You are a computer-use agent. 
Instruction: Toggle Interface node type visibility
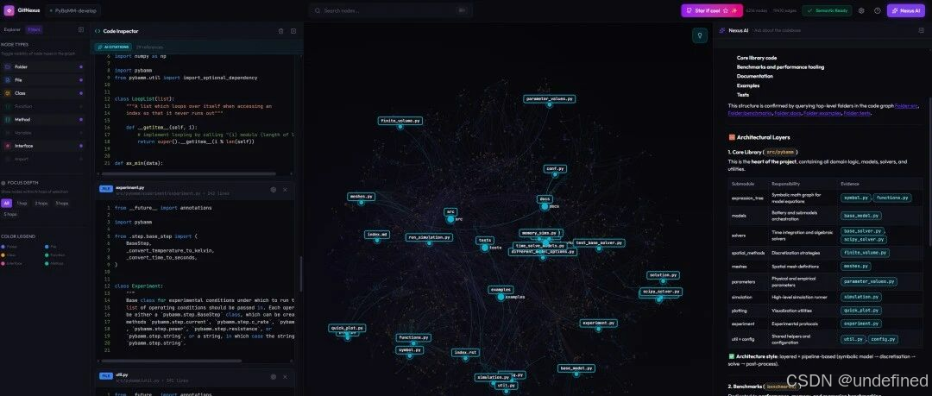[42, 146]
